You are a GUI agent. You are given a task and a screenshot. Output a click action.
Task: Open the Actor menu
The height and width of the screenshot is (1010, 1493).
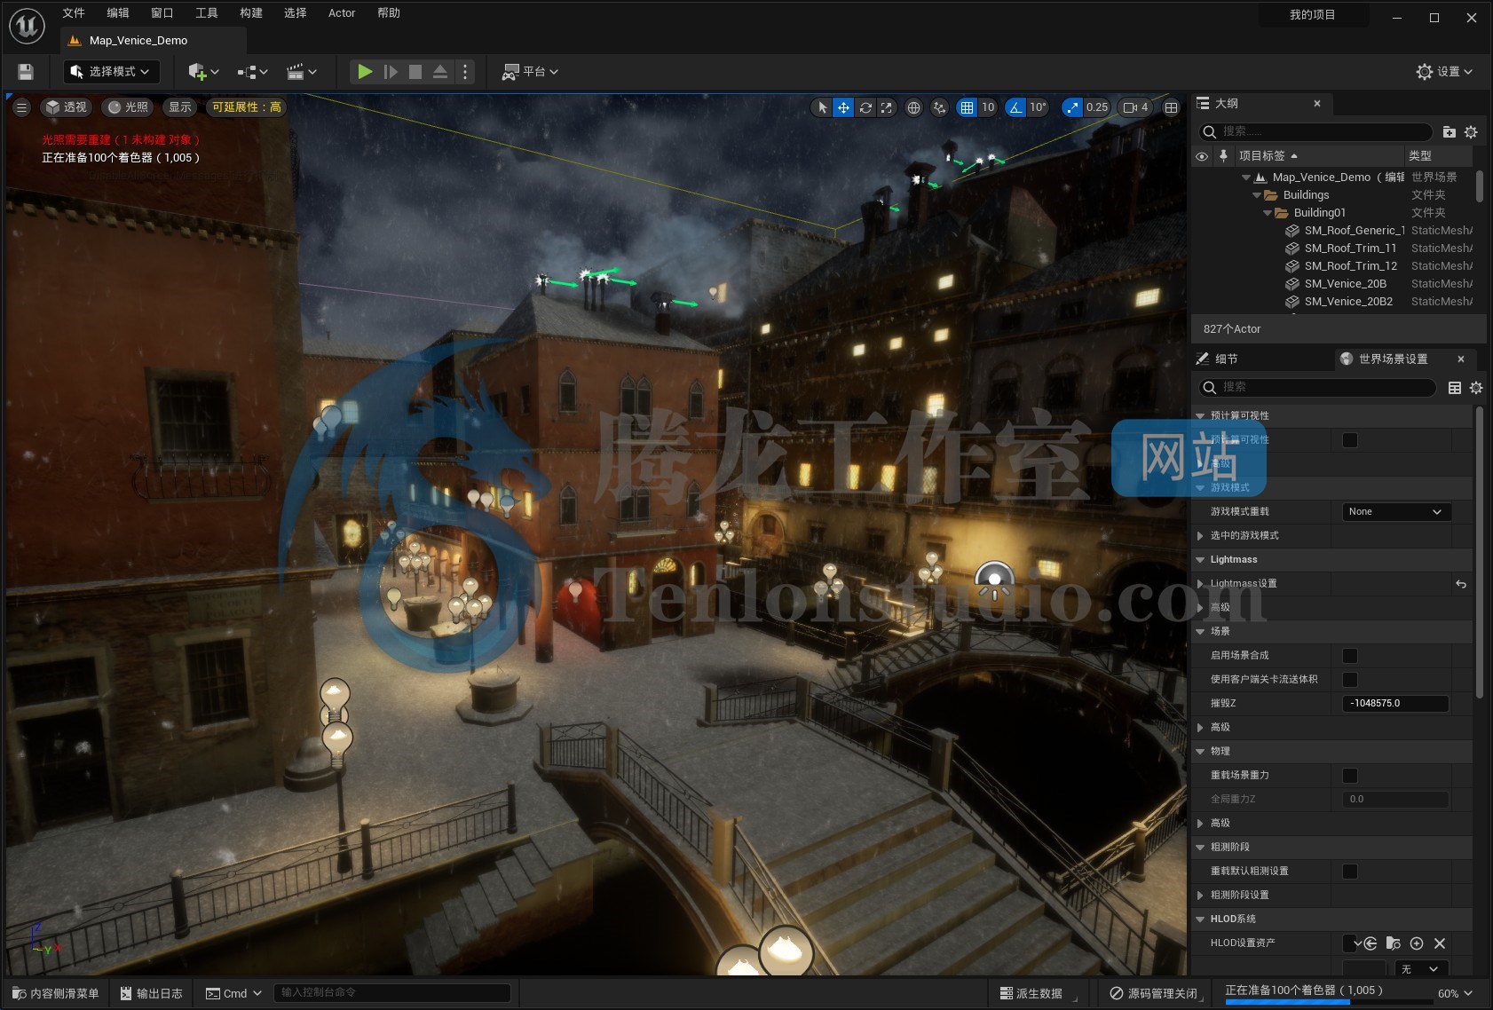(342, 13)
